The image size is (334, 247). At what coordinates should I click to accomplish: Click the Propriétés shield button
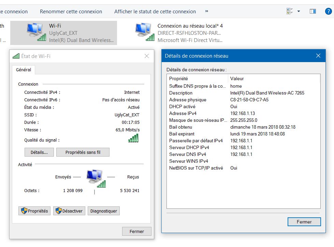[34, 211]
